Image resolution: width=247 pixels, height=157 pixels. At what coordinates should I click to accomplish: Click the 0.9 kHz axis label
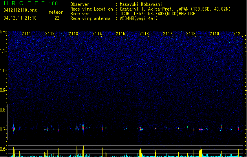pyautogui.click(x=3, y=90)
